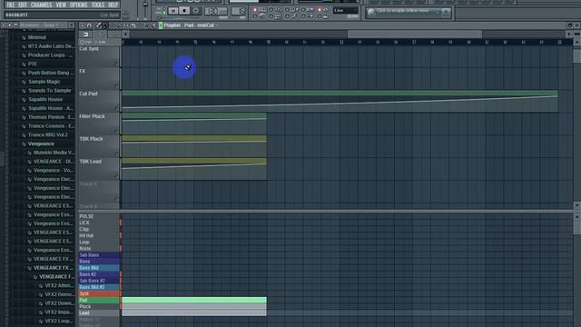This screenshot has height=327, width=581.
Task: Mute the TBK Pluck track
Action: (x=116, y=154)
